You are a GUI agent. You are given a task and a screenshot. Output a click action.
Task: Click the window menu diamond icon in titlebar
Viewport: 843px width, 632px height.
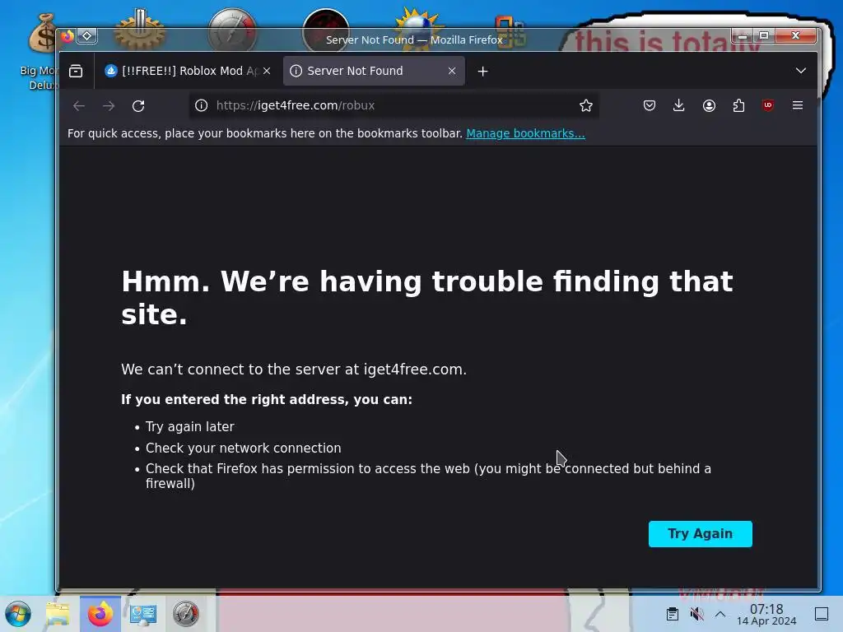(x=86, y=36)
